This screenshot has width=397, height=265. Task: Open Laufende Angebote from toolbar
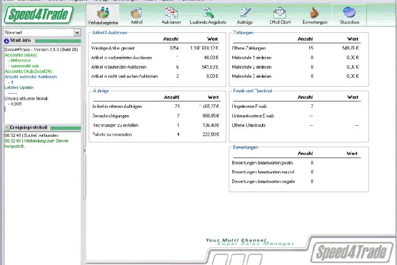click(x=208, y=15)
